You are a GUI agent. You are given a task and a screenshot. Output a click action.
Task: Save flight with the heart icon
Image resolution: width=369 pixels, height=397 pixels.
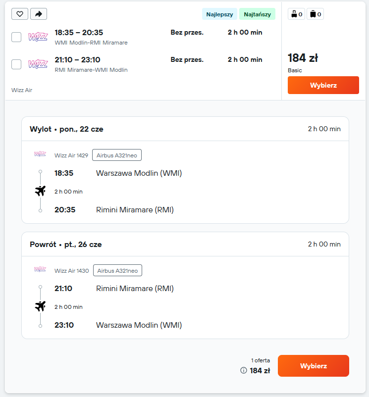tap(20, 14)
